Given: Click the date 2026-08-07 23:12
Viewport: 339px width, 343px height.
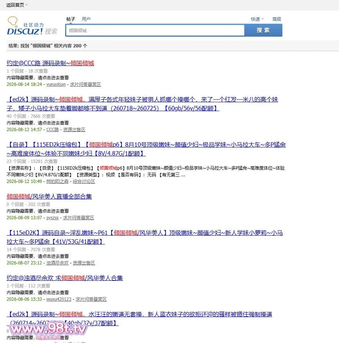Looking at the screenshot, I should (x=24, y=263).
